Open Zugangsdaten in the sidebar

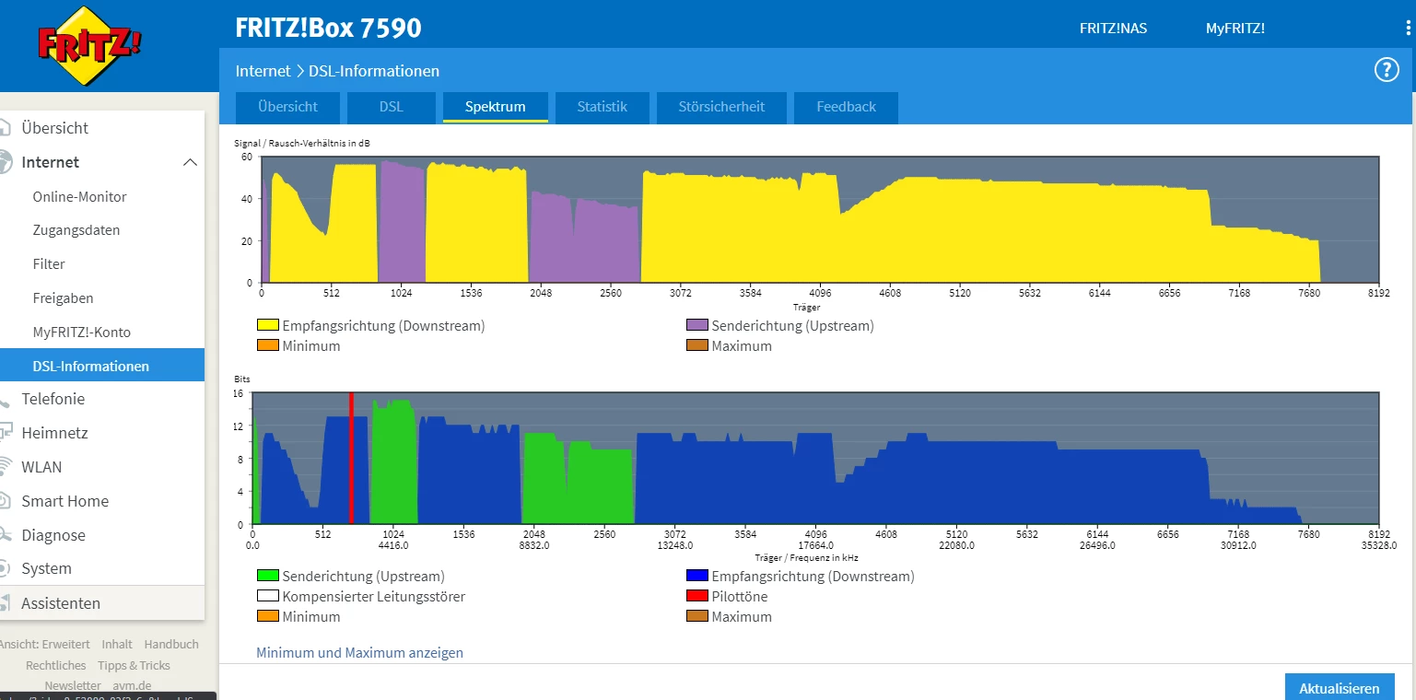click(x=76, y=230)
